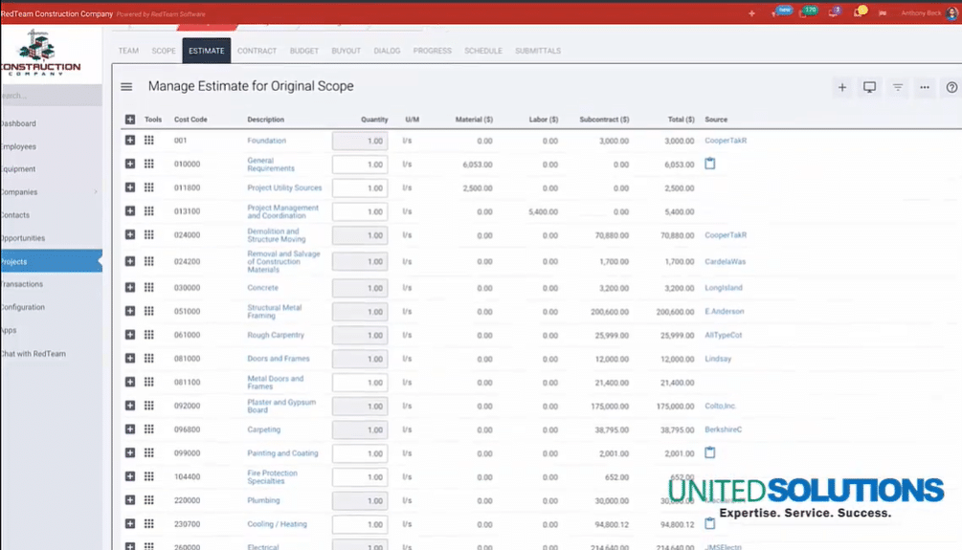Image resolution: width=962 pixels, height=550 pixels.
Task: Expand the General Requirements row
Action: [130, 164]
